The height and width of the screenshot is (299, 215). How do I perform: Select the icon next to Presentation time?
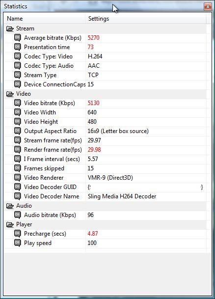pyautogui.click(x=18, y=47)
